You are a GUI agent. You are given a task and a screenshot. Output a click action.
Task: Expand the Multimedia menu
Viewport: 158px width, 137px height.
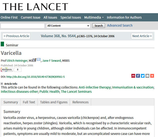pyautogui.click(x=94, y=17)
